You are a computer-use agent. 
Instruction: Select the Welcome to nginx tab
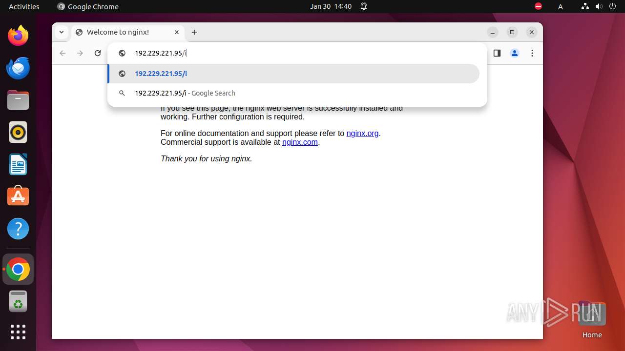coord(128,32)
